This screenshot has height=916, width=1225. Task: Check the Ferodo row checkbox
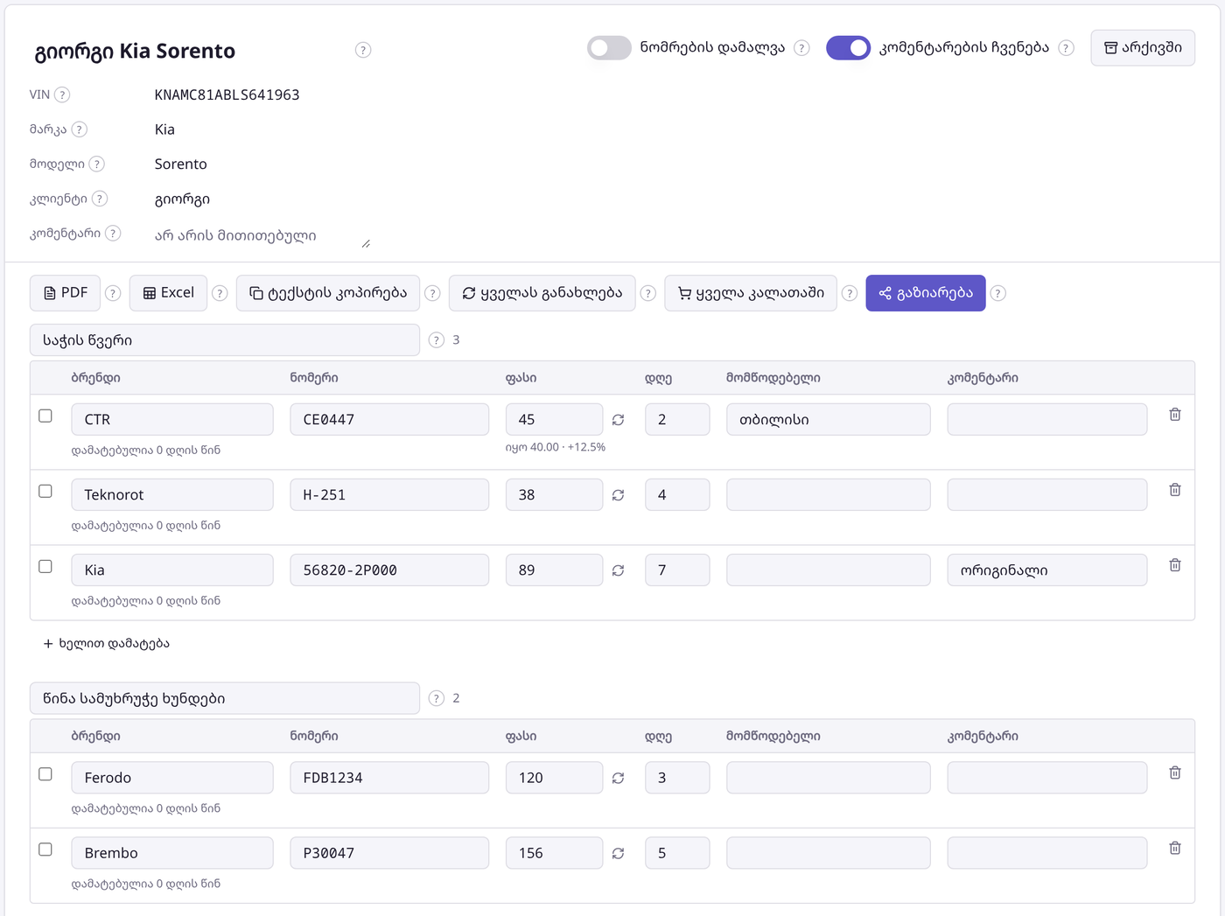pos(45,773)
